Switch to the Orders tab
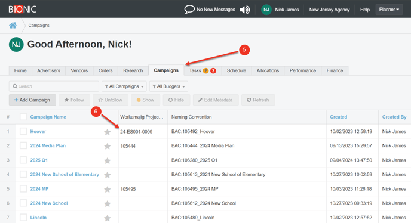The height and width of the screenshot is (223, 411). coord(105,70)
